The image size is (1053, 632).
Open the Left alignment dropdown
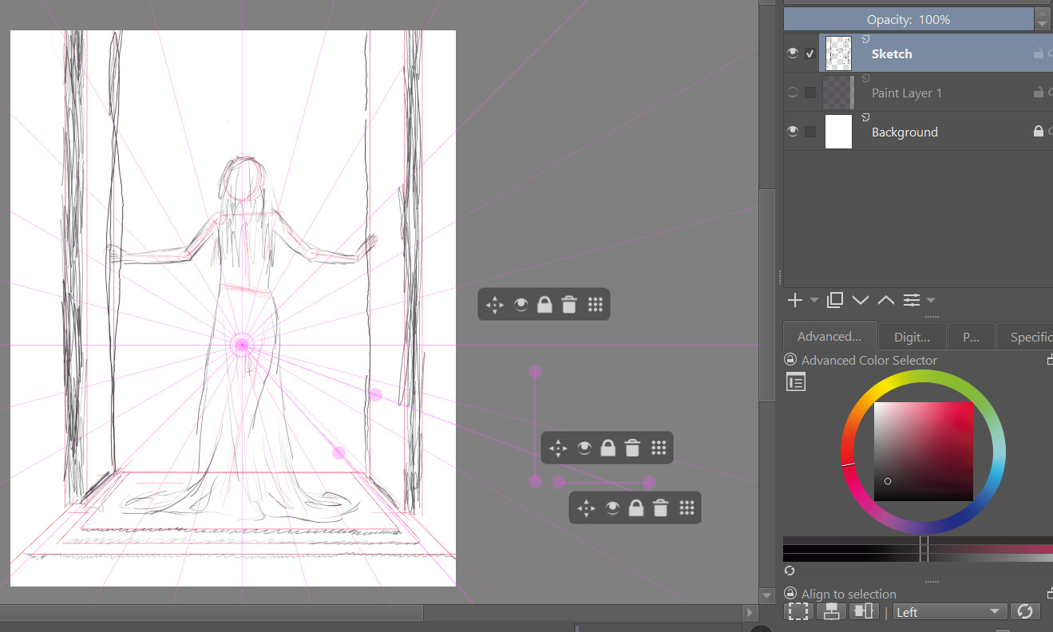[948, 612]
